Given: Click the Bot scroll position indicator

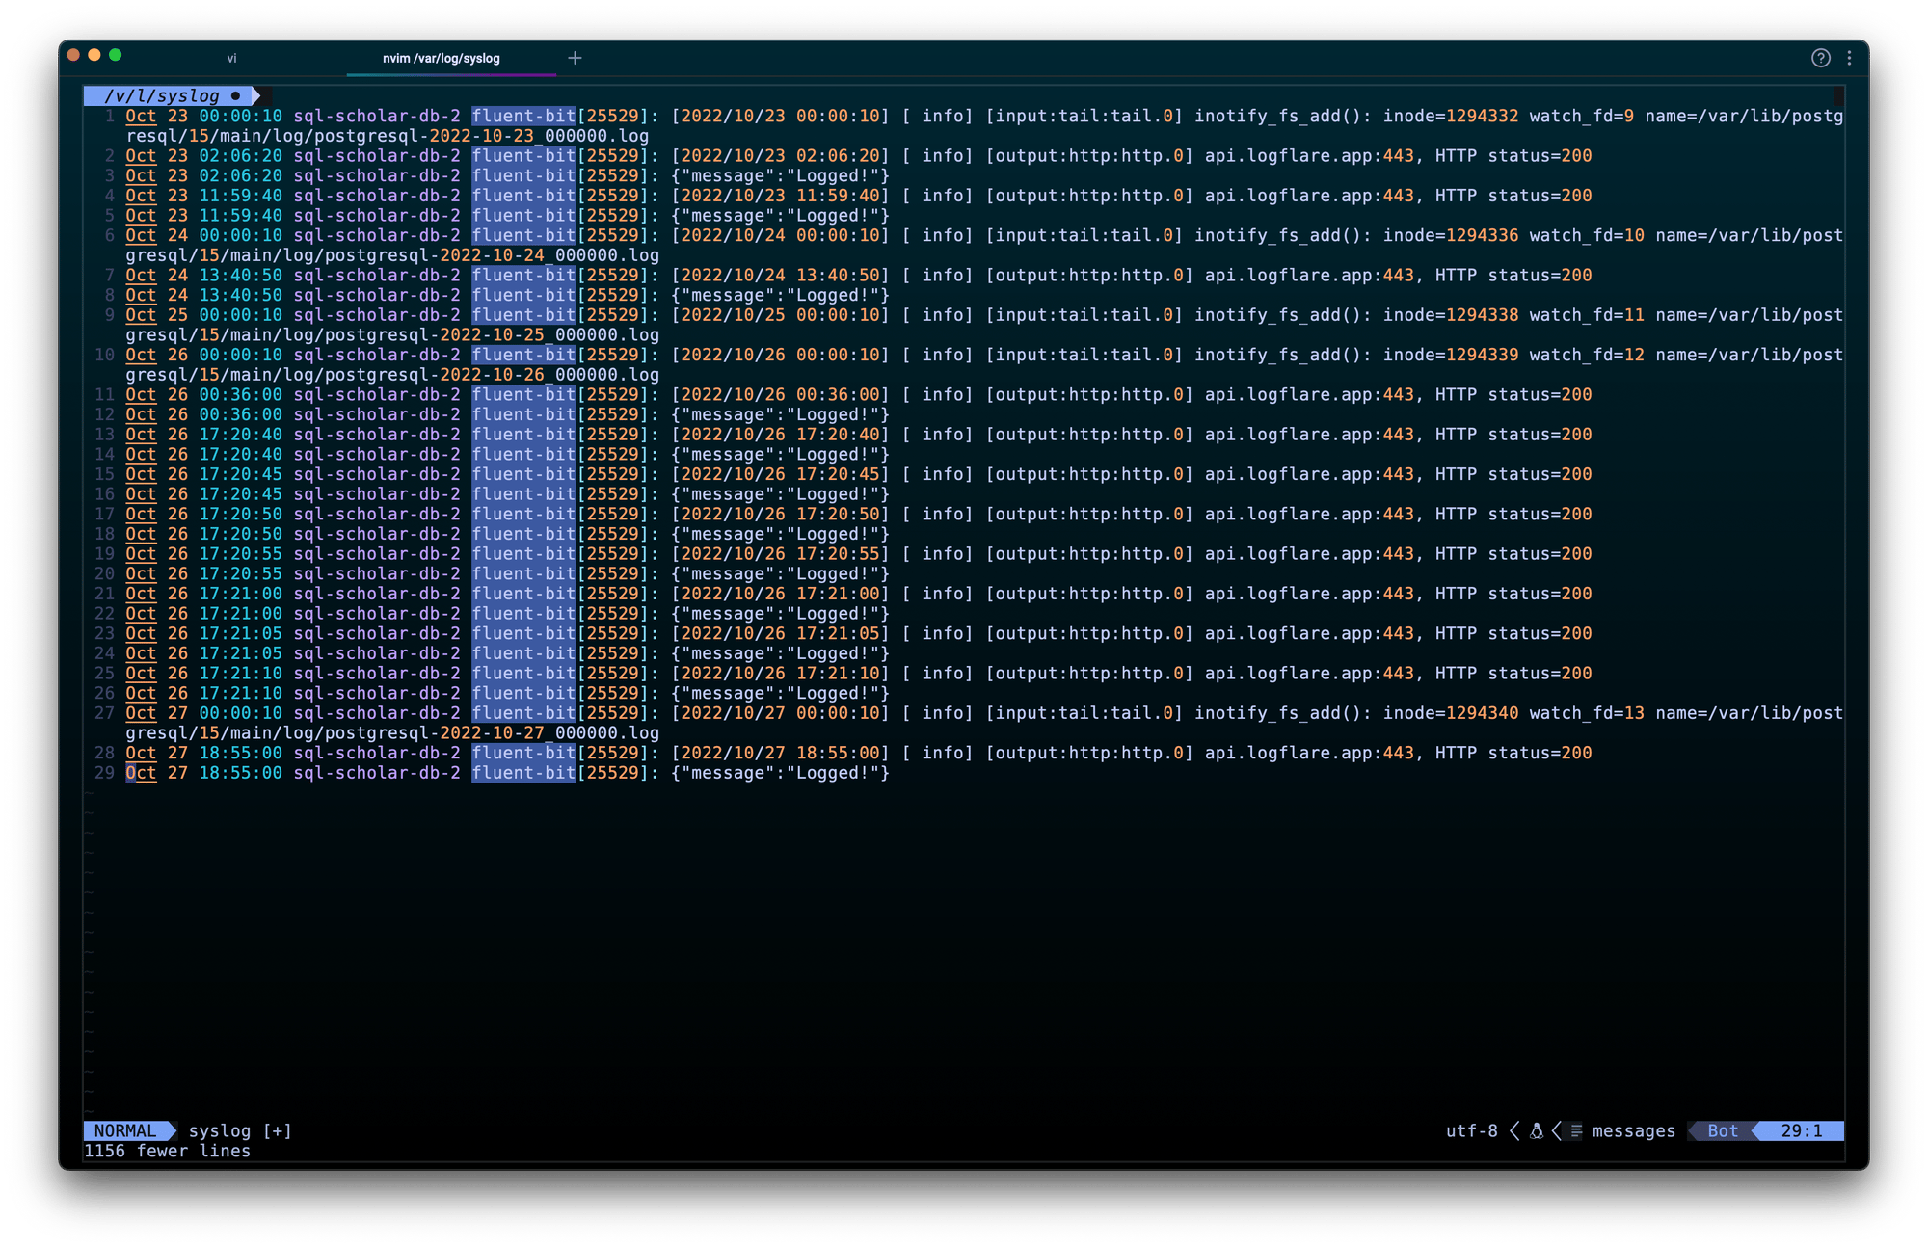Looking at the screenshot, I should click(1722, 1131).
